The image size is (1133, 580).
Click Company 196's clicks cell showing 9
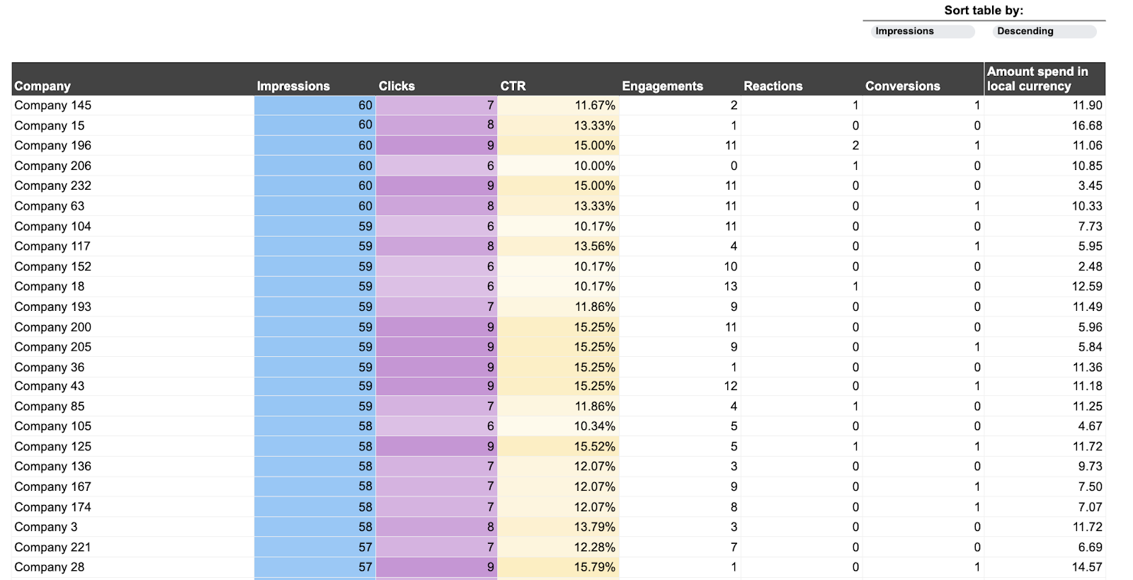click(491, 145)
